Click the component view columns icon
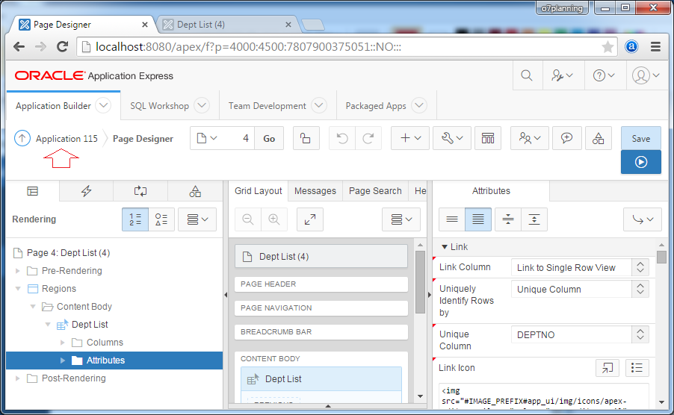 pyautogui.click(x=488, y=138)
